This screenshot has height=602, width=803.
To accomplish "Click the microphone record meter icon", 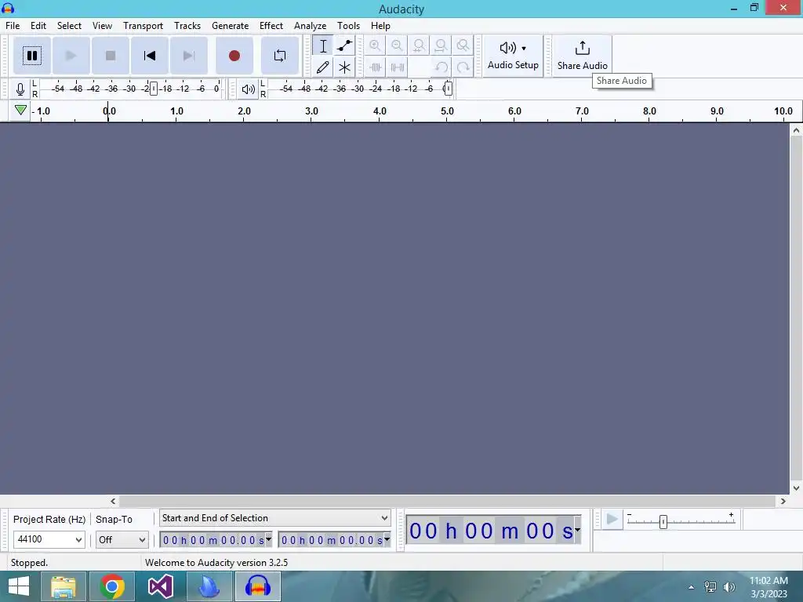I will 20,89.
